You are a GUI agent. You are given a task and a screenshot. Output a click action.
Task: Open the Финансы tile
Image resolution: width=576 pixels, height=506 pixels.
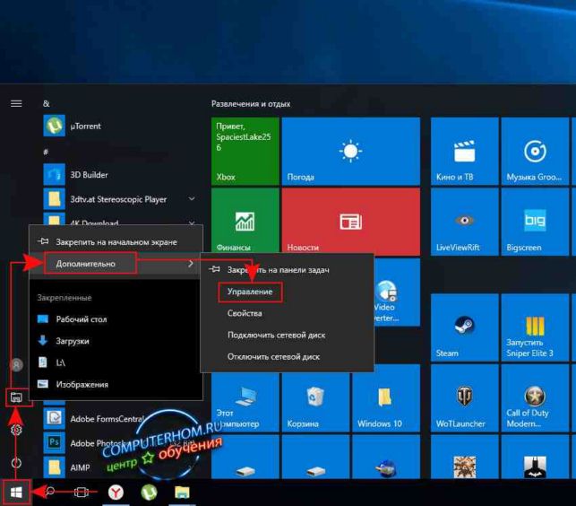pos(245,222)
